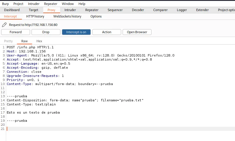This screenshot has height=141, width=235.
Task: Open the Intruder menu in menu bar
Action: (34, 4)
